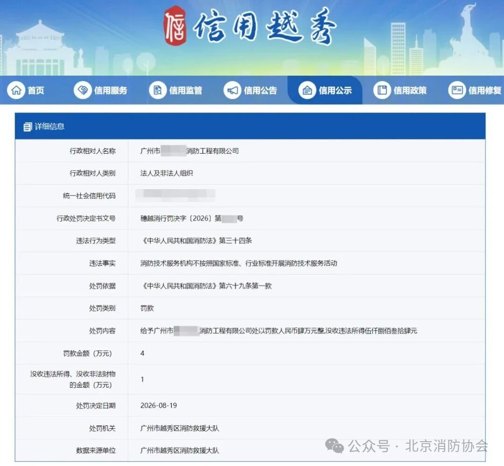Viewport: 504px width, 466px height.
Task: Click the 信用越秀 site title
Action: pyautogui.click(x=265, y=26)
